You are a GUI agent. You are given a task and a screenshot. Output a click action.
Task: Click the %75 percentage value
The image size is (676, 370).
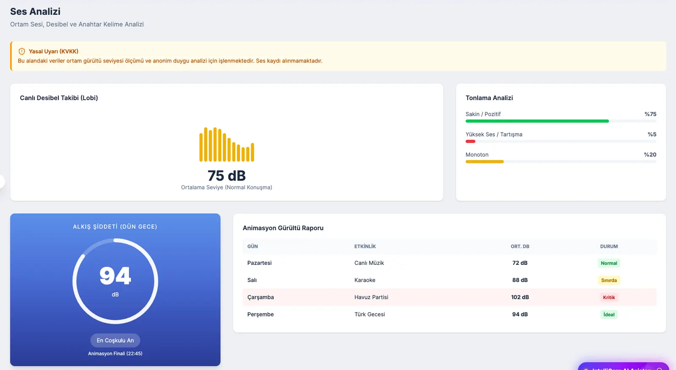[650, 114]
